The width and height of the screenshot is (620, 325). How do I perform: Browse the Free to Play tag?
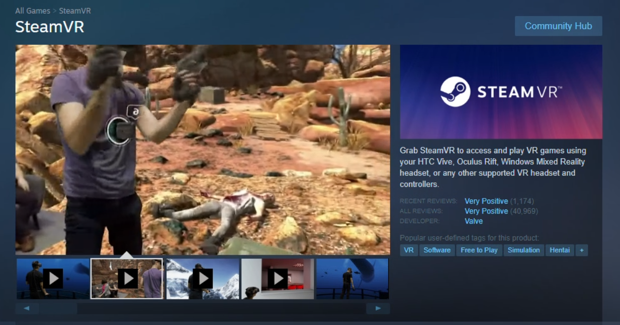pyautogui.click(x=479, y=250)
